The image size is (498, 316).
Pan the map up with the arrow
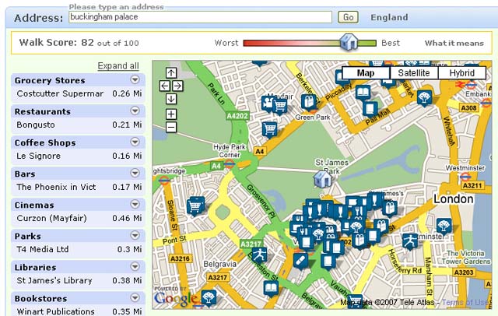pos(171,72)
